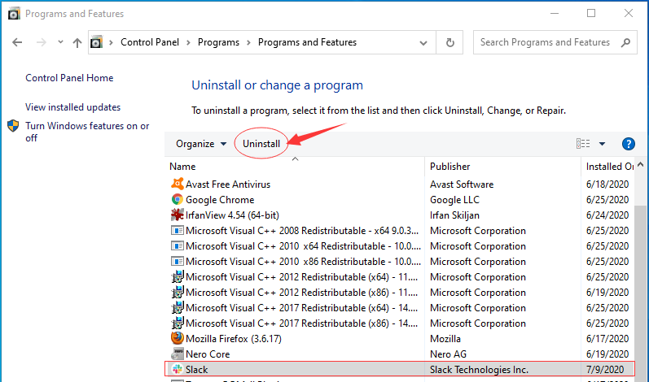Click the Uninstall button
This screenshot has height=382, width=649.
pyautogui.click(x=261, y=144)
